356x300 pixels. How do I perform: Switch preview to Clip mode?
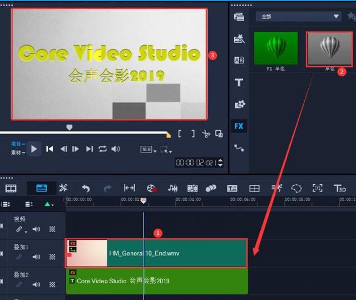pos(18,153)
